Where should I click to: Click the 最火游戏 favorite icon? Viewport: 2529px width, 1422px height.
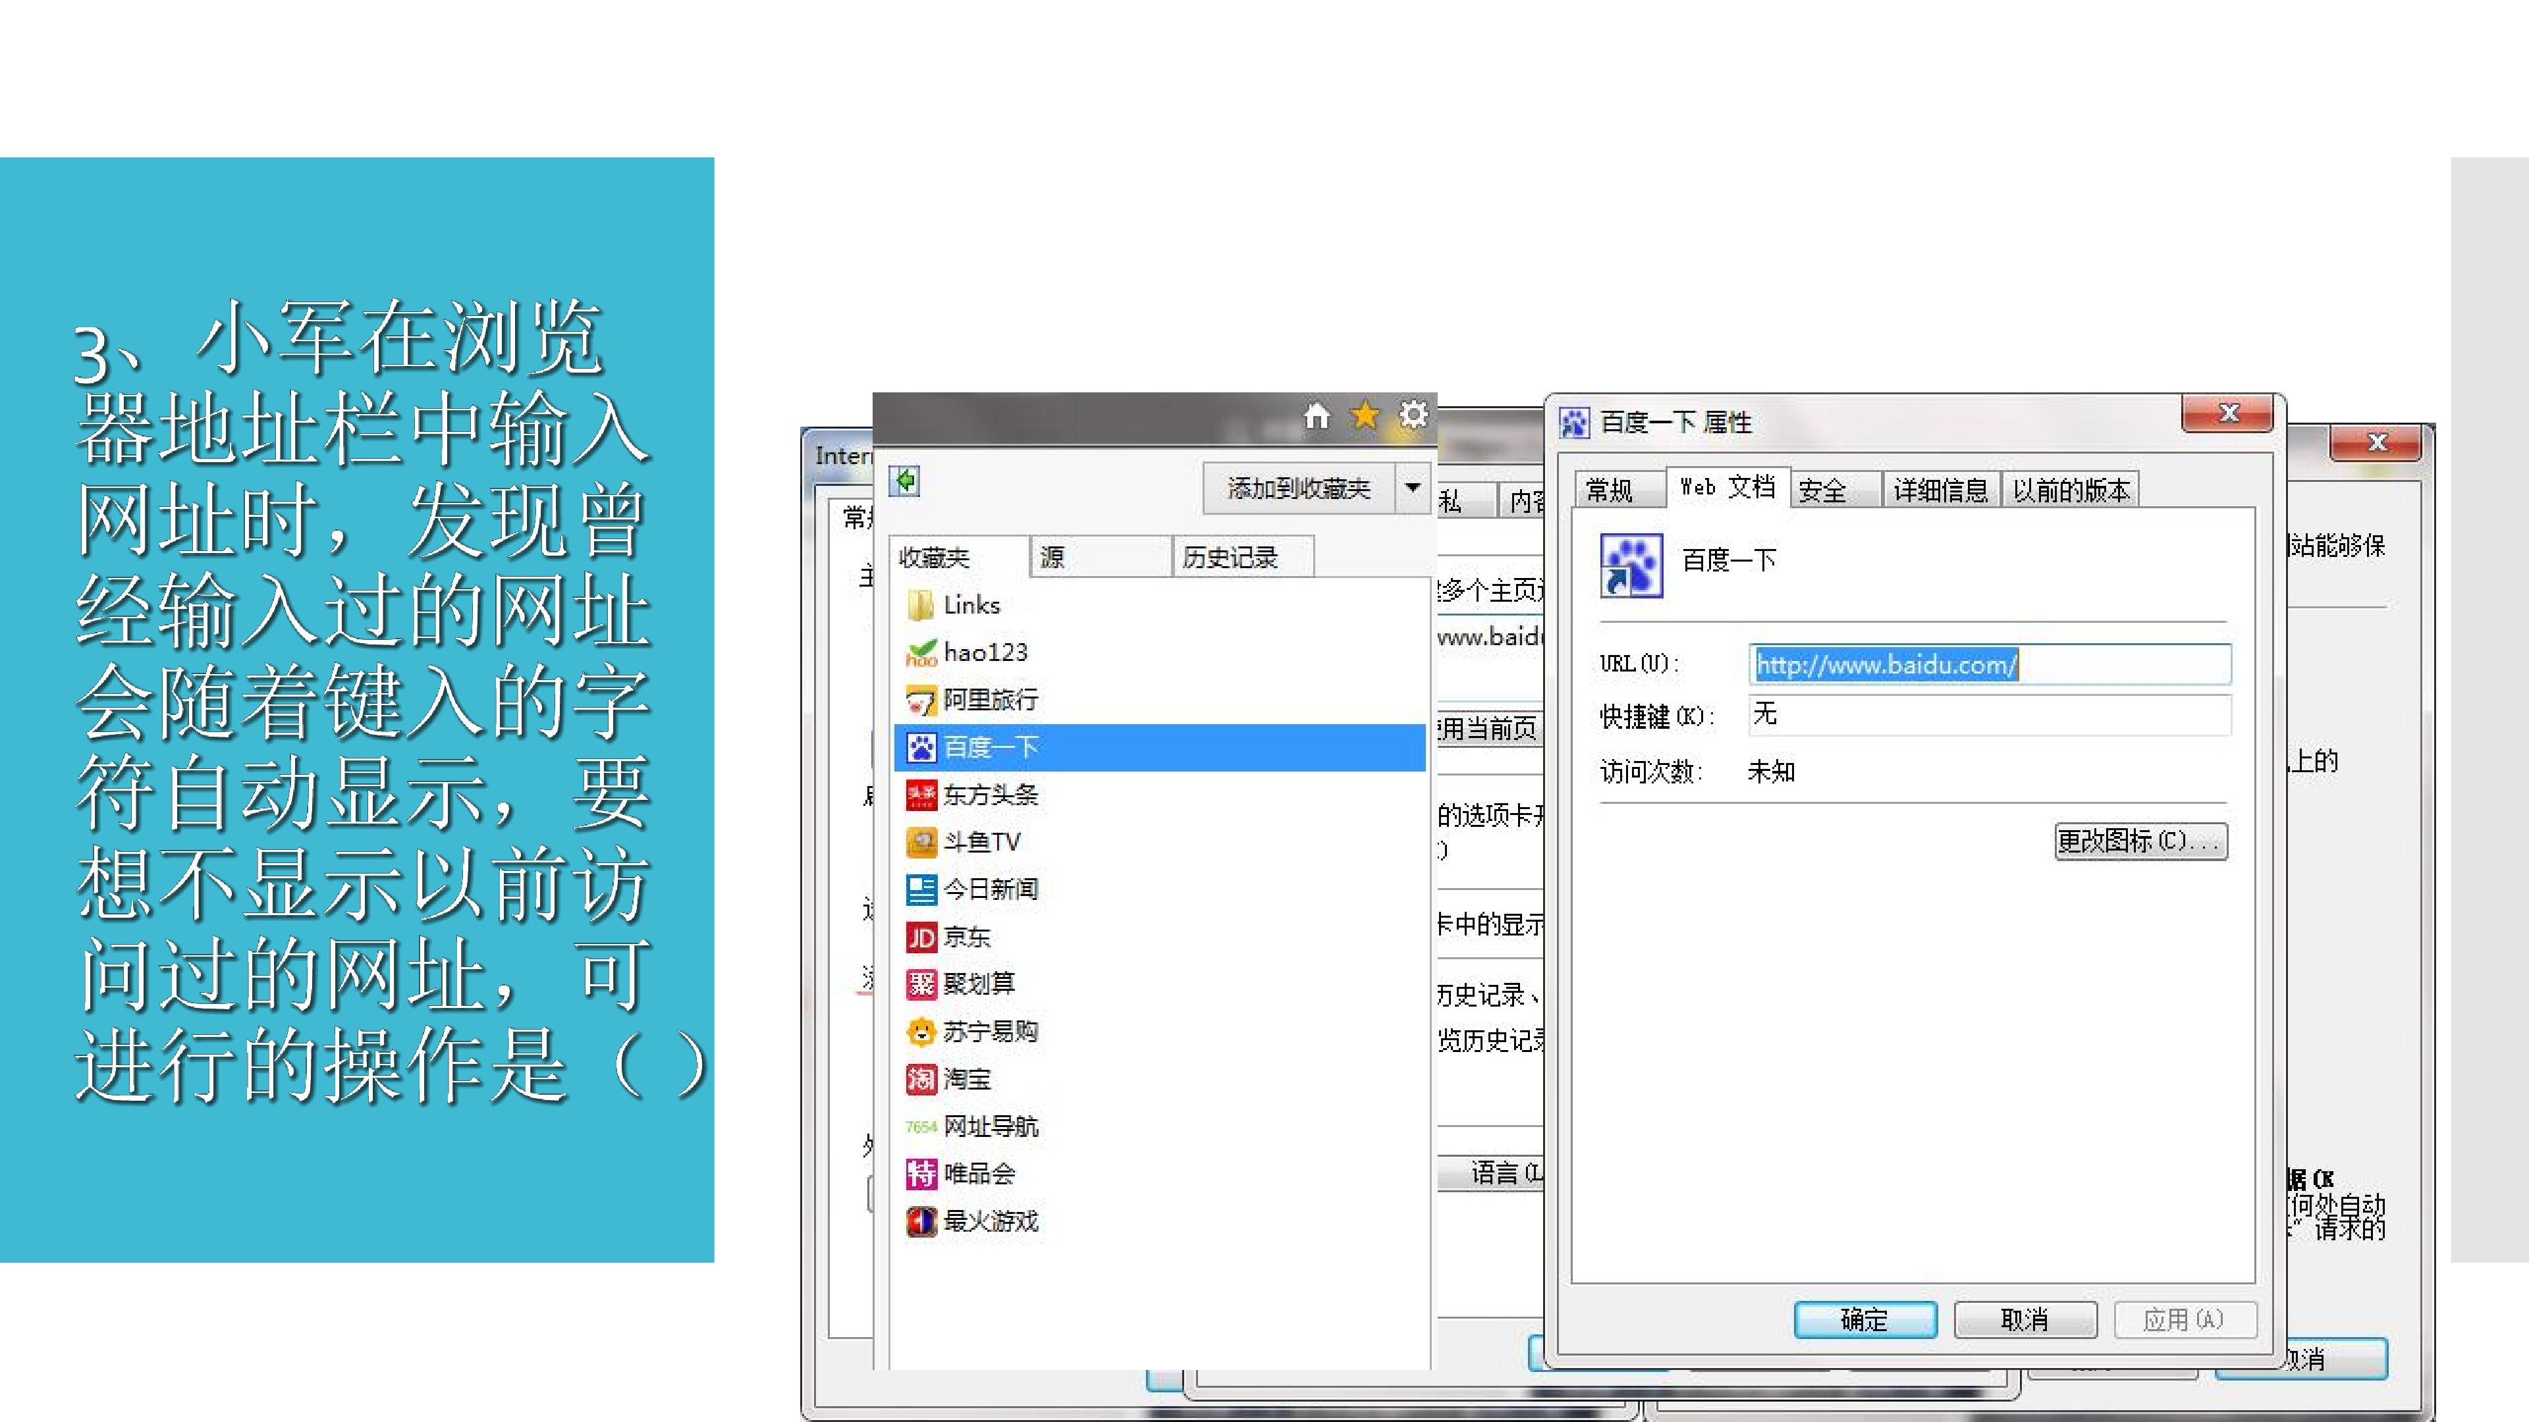[921, 1222]
